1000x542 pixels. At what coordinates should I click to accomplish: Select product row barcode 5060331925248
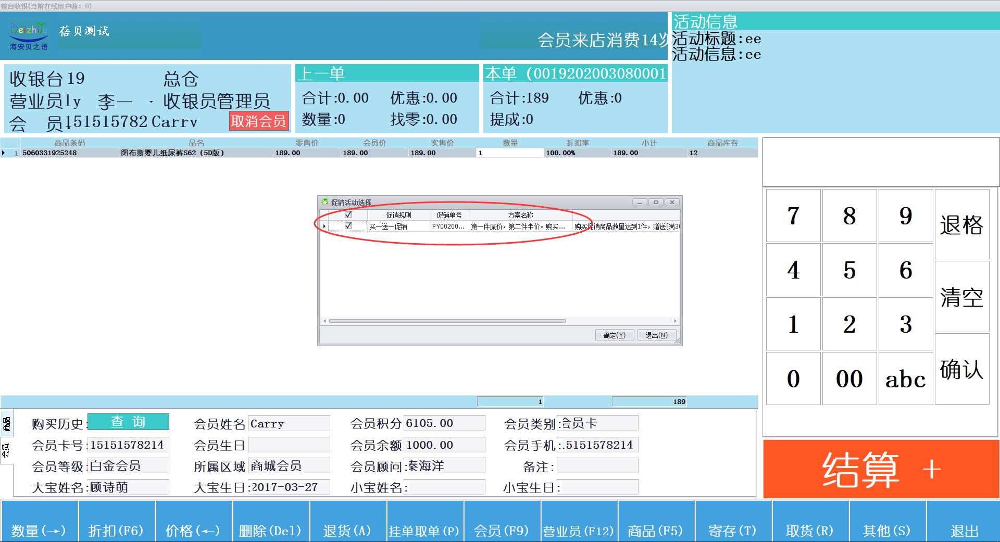coord(69,153)
